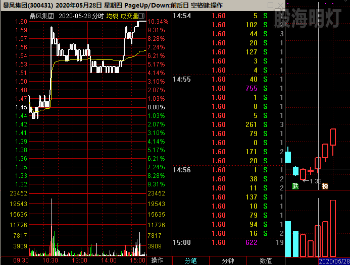Click the 0.00% baseline percentage label
The width and height of the screenshot is (350, 265).
pyautogui.click(x=156, y=107)
